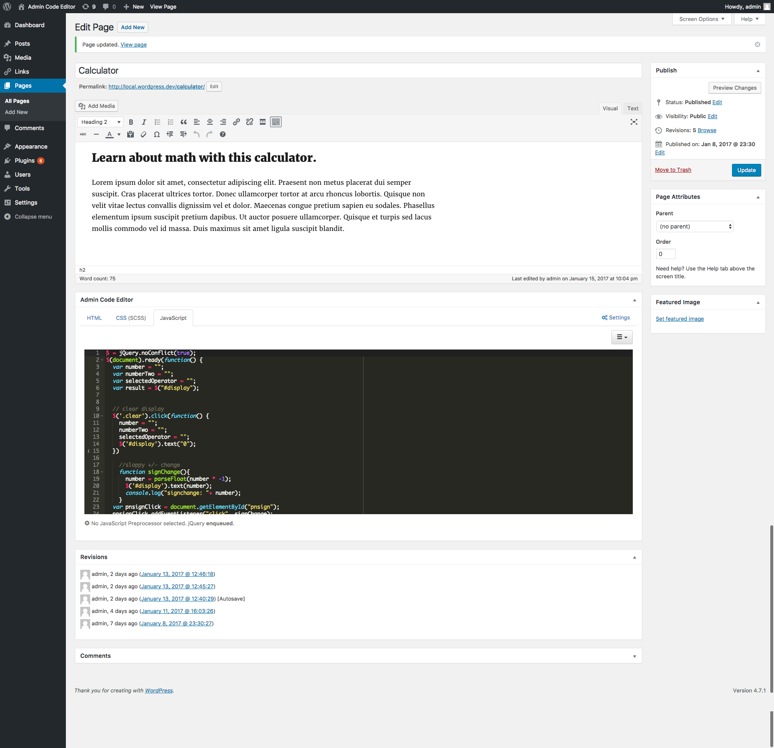Image resolution: width=774 pixels, height=748 pixels.
Task: Click the page Order input field
Action: coord(665,254)
